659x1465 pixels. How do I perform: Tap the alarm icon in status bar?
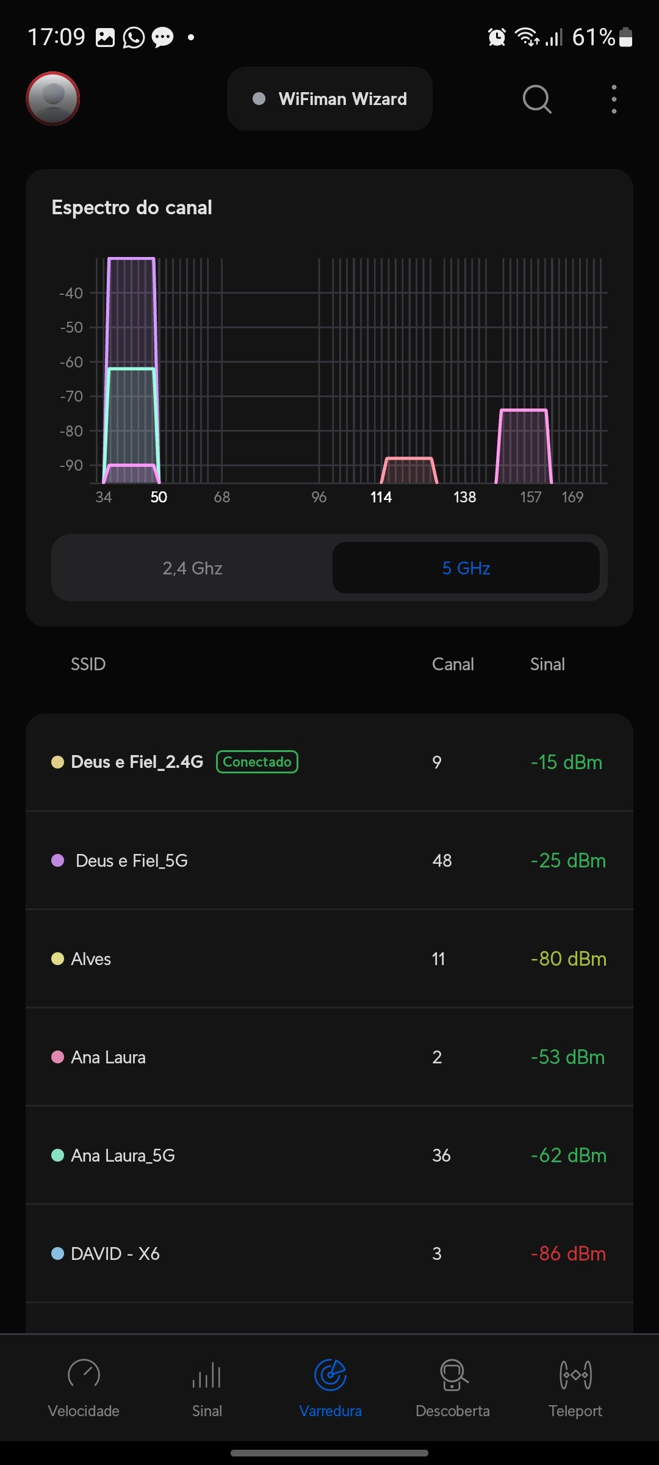pos(497,38)
